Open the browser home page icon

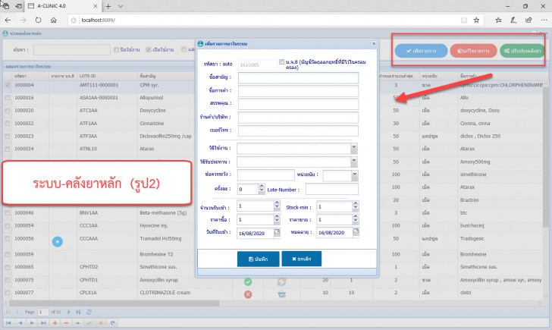(54, 20)
